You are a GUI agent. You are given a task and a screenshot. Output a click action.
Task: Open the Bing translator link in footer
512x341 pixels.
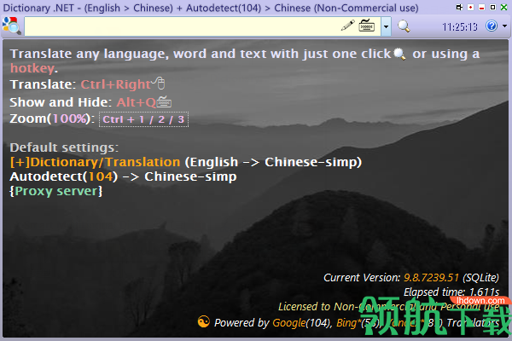point(346,323)
